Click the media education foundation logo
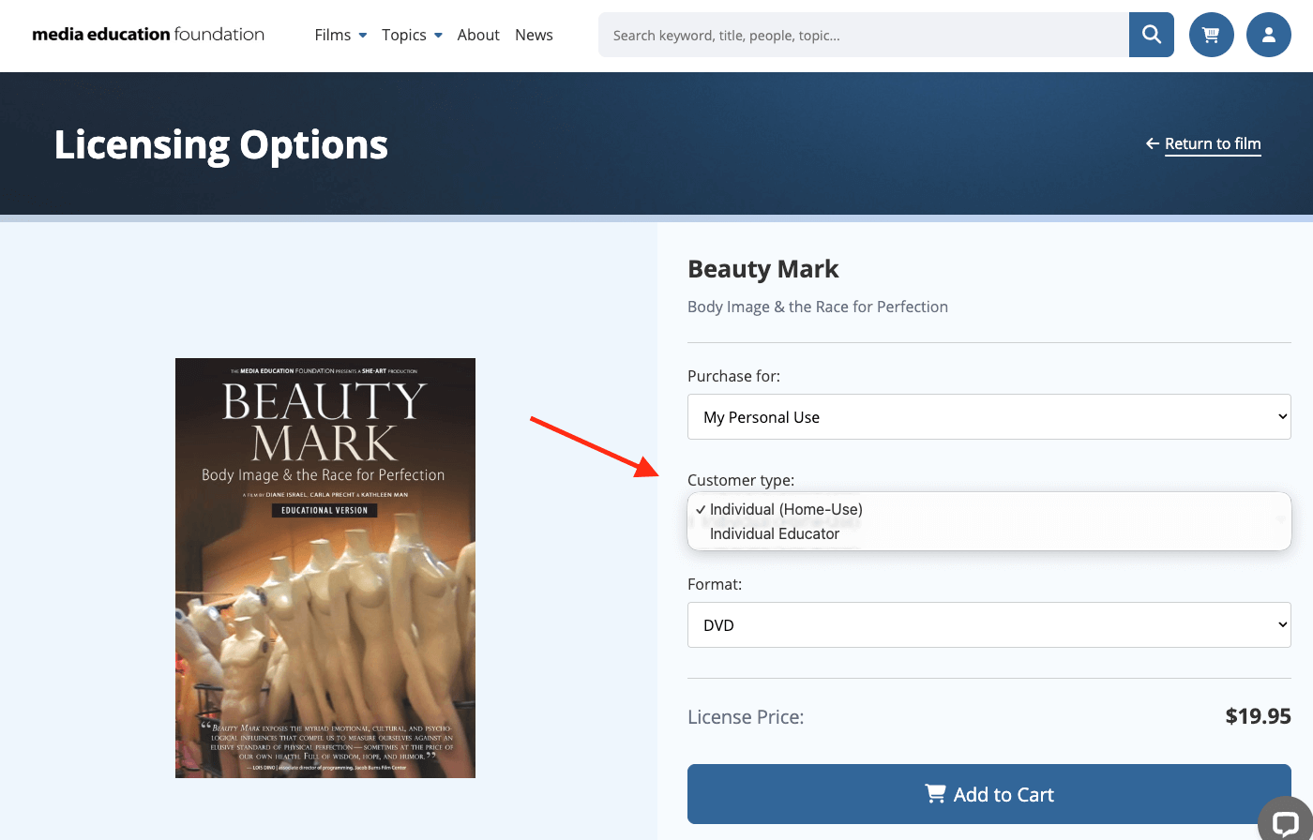The width and height of the screenshot is (1313, 840). click(148, 35)
